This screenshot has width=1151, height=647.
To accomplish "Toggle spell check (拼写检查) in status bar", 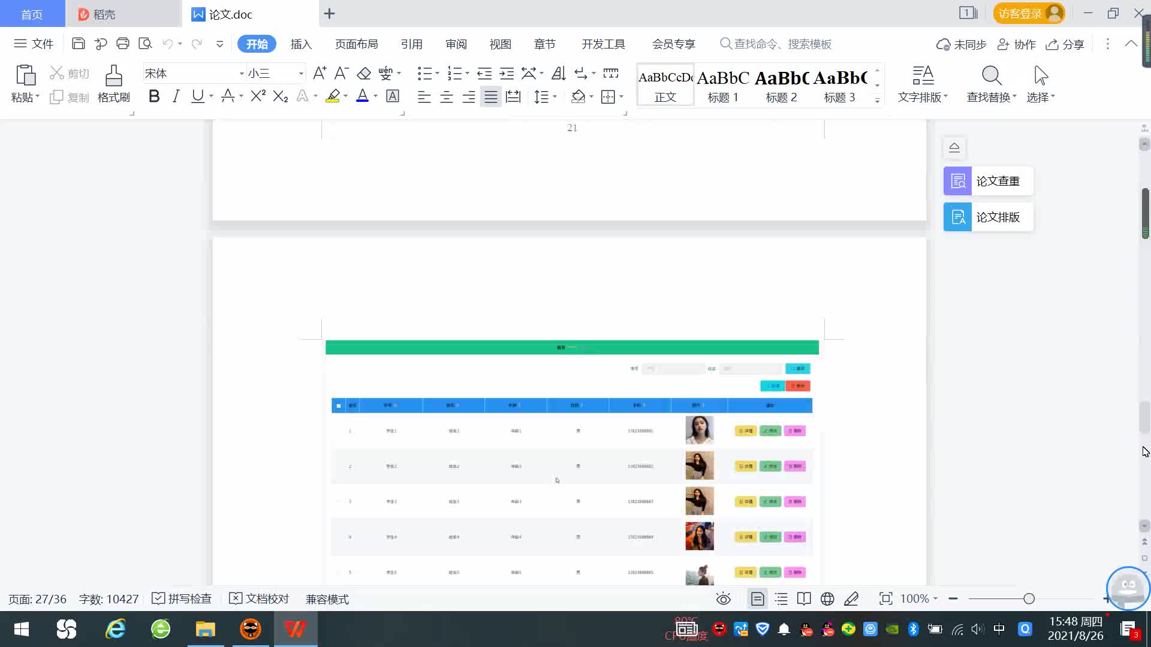I will click(x=182, y=599).
